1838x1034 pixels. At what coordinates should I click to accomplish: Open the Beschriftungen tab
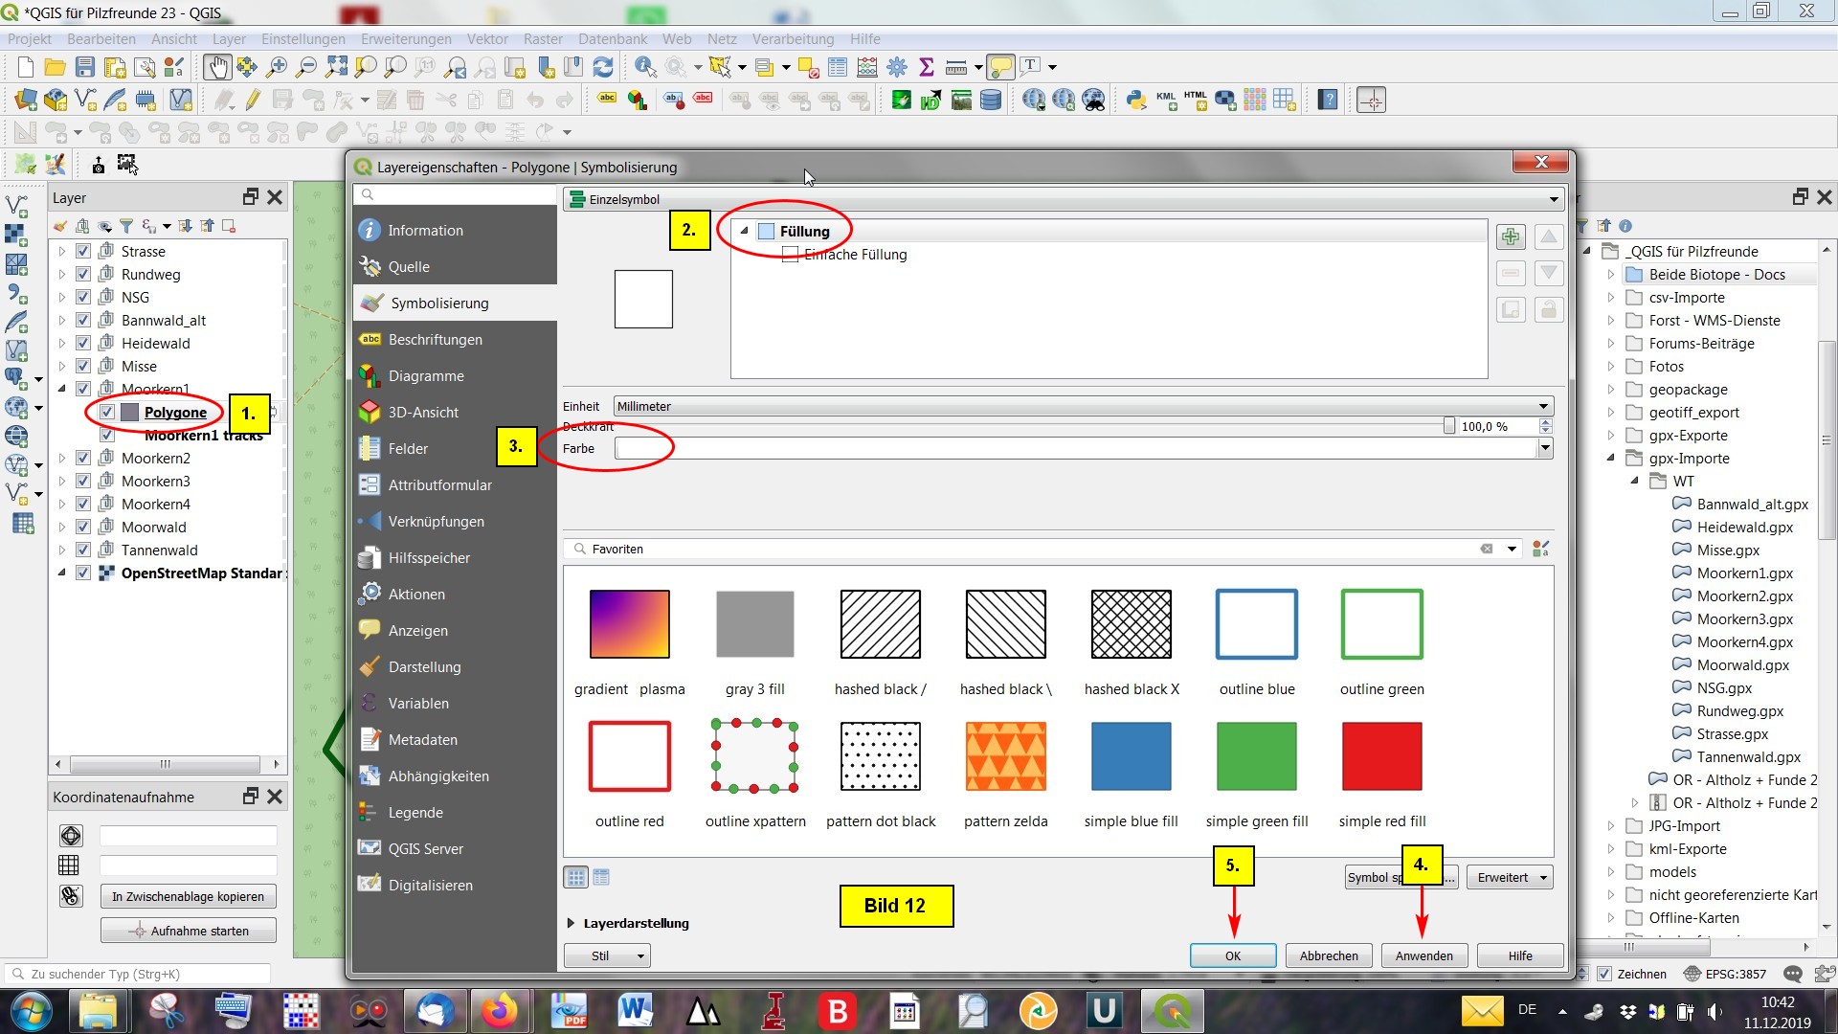point(436,340)
